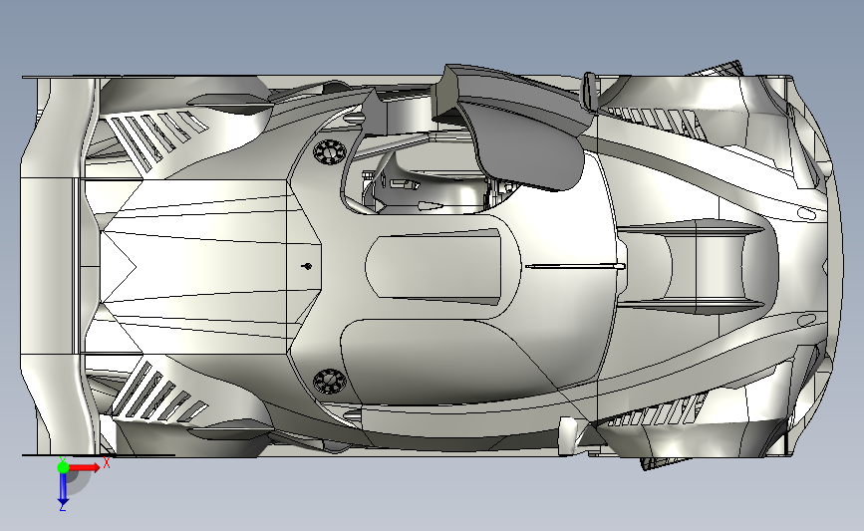864x531 pixels.
Task: Select the upper round fuel filler cap
Action: tap(330, 150)
